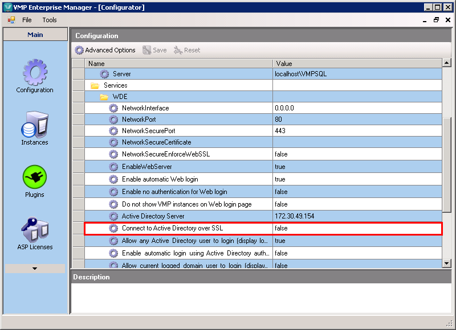Maximize the VMP Enterprise Manager window
This screenshot has width=456, height=330.
[437, 7]
